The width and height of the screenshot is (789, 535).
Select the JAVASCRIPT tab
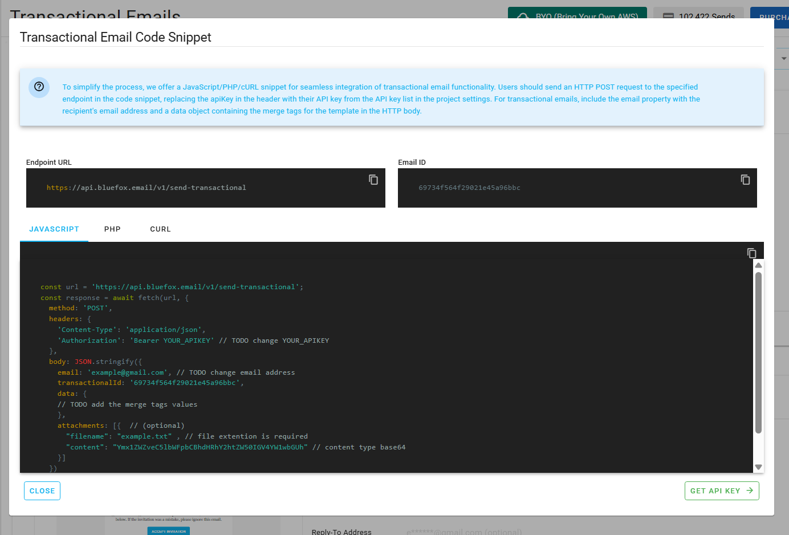(54, 229)
